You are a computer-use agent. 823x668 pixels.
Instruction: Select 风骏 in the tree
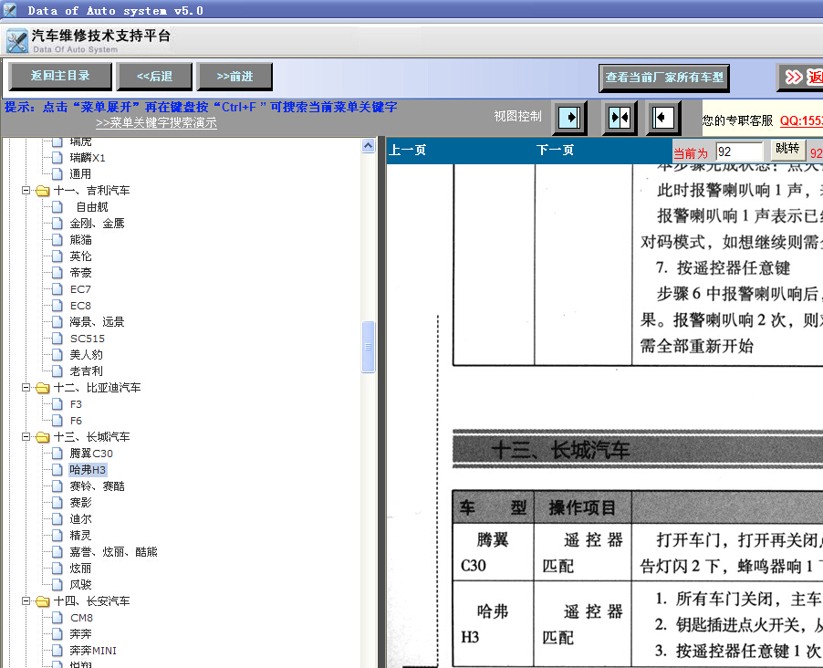point(81,584)
